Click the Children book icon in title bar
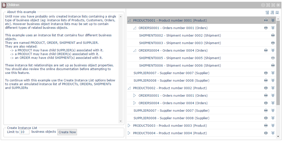283x142 pixels. coord(4,5)
